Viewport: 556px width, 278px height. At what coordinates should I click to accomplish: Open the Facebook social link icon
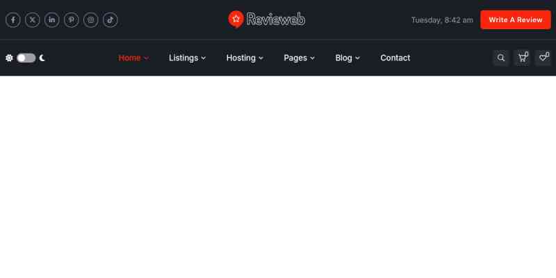[x=13, y=20]
